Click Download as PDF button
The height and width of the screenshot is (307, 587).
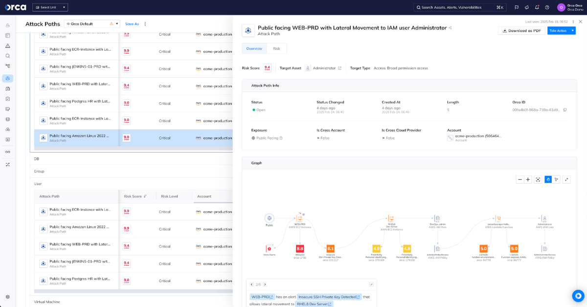coord(521,30)
